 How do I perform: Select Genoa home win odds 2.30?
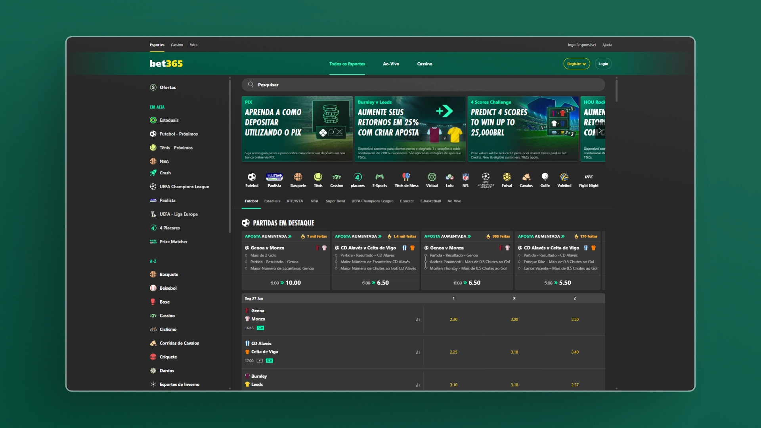(x=453, y=319)
